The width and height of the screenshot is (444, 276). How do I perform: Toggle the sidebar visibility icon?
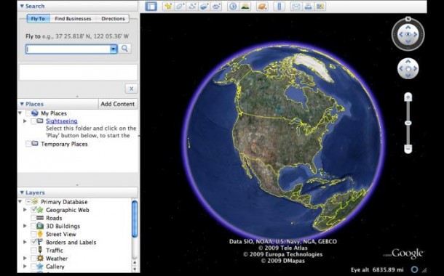coord(151,7)
